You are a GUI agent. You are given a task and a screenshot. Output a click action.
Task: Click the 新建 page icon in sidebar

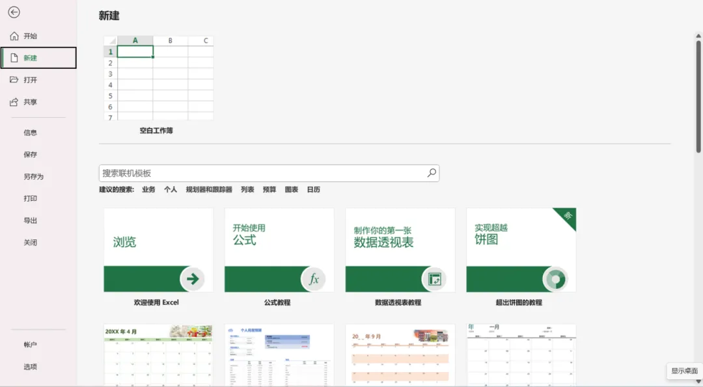point(14,58)
